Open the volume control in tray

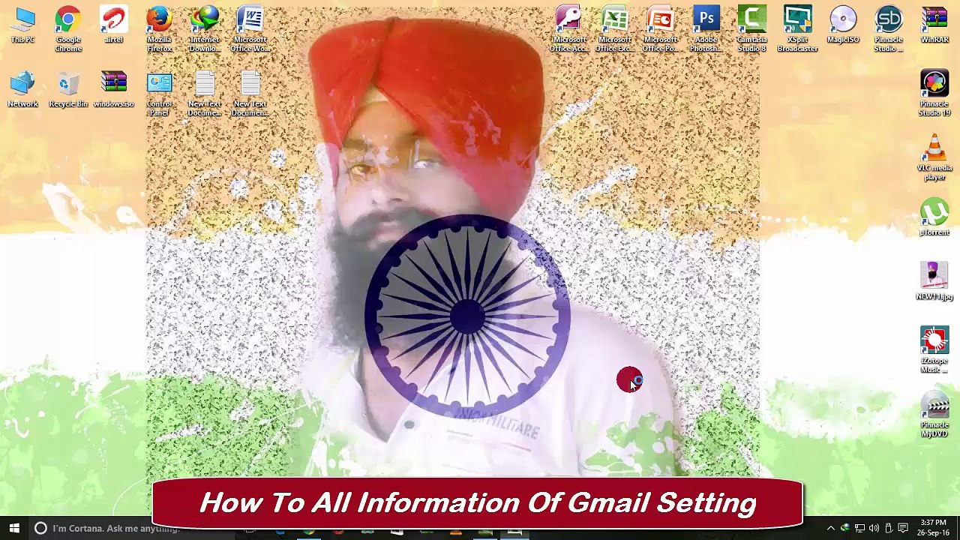pyautogui.click(x=874, y=528)
